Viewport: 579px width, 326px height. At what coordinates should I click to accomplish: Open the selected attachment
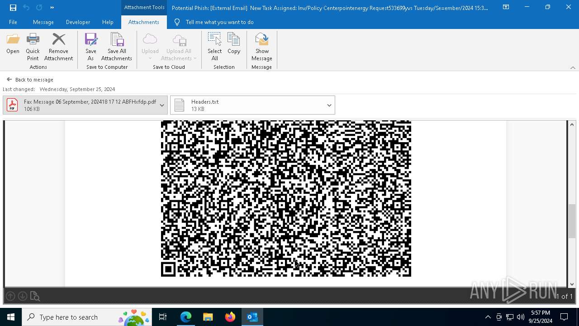pyautogui.click(x=13, y=44)
